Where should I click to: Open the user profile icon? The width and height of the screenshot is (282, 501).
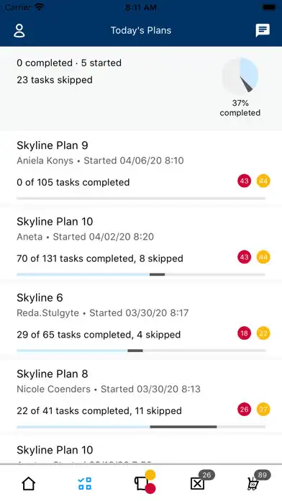pyautogui.click(x=19, y=31)
